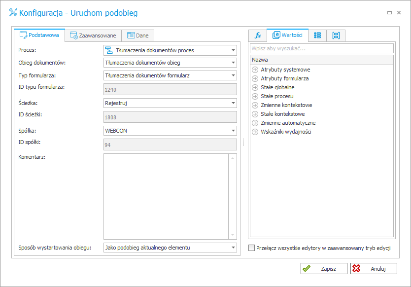Open the fx functions tab
Image resolution: width=411 pixels, height=287 pixels.
click(x=257, y=36)
